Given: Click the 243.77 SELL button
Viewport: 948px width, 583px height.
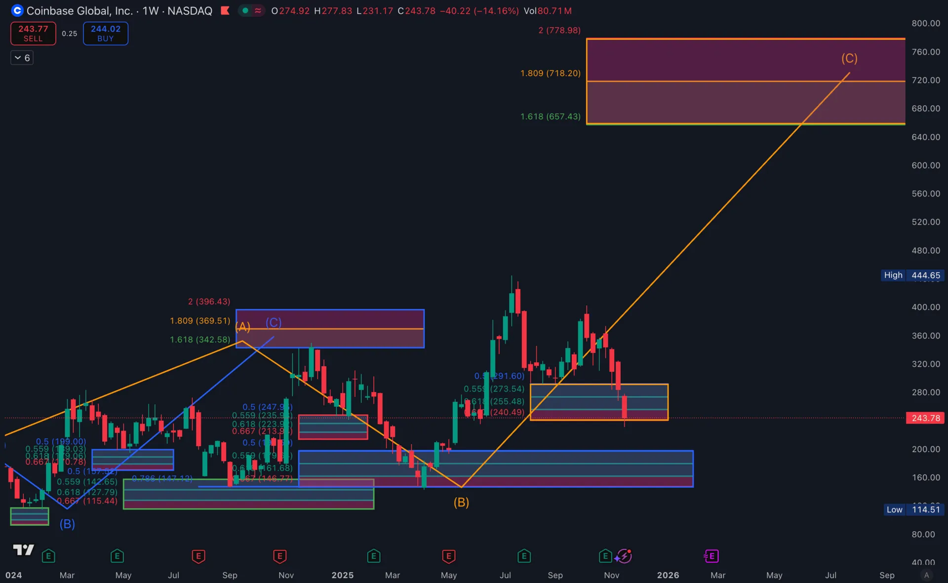Looking at the screenshot, I should (x=33, y=34).
